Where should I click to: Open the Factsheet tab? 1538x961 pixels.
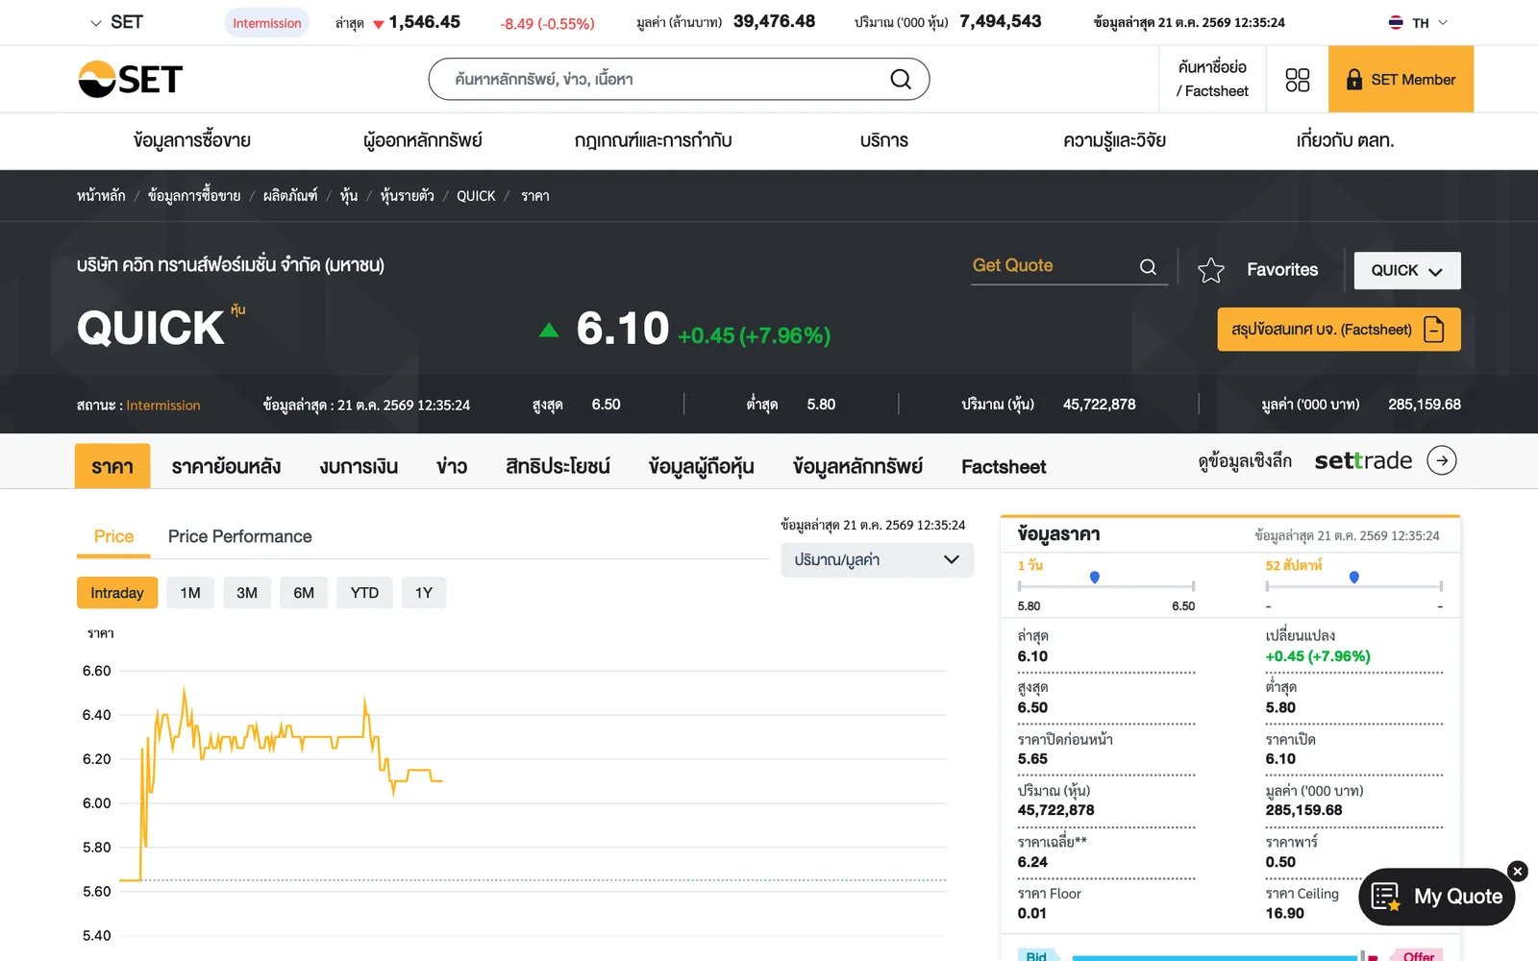tap(1004, 466)
